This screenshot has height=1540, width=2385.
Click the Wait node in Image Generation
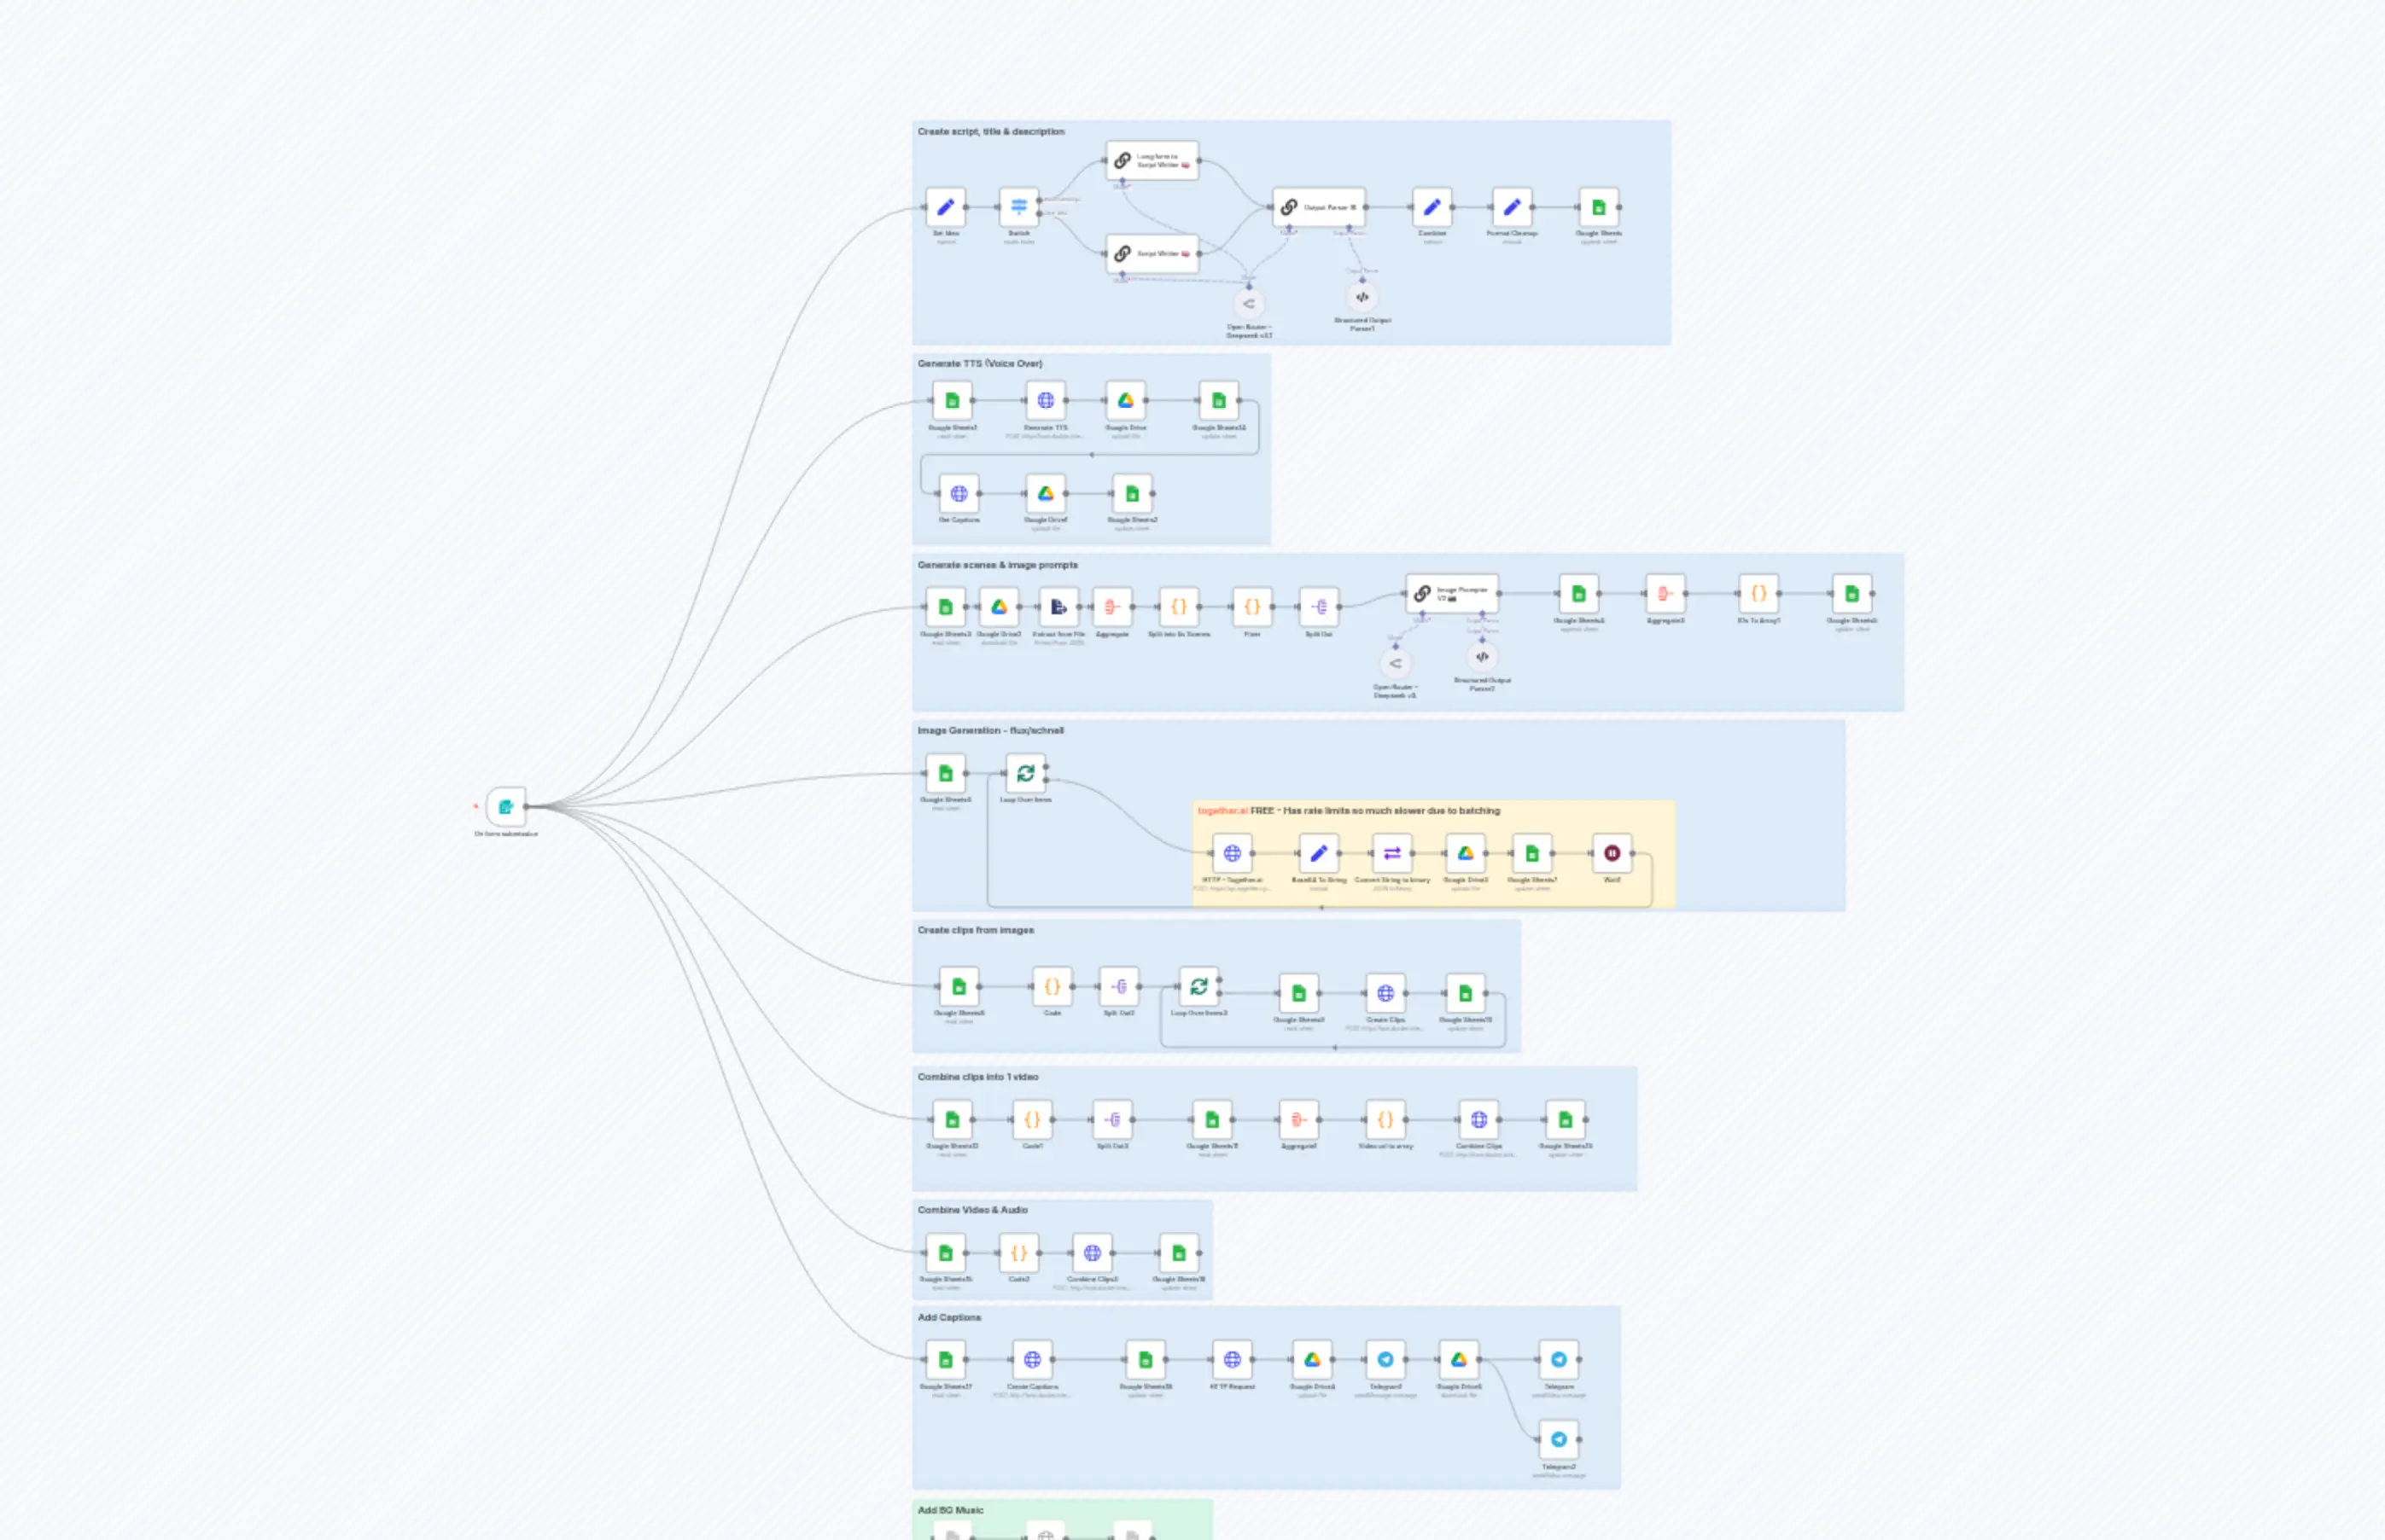tap(1613, 853)
